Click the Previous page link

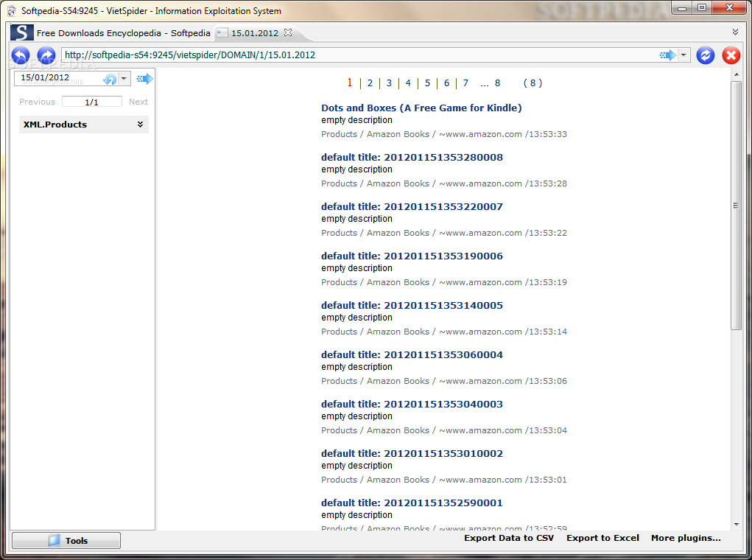click(x=37, y=102)
